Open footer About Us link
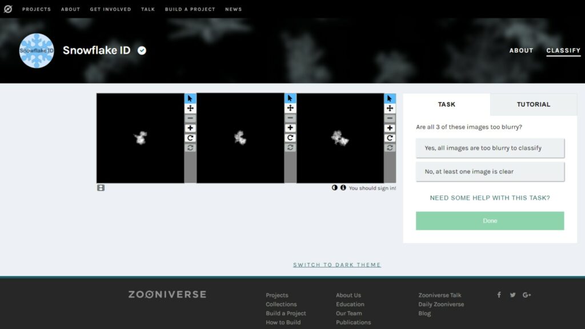 [348, 295]
